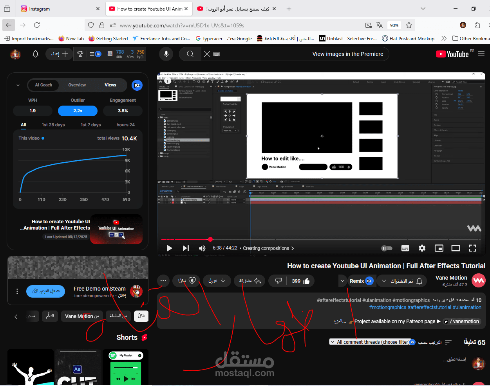Show more chips with left arrow

click(x=16, y=316)
